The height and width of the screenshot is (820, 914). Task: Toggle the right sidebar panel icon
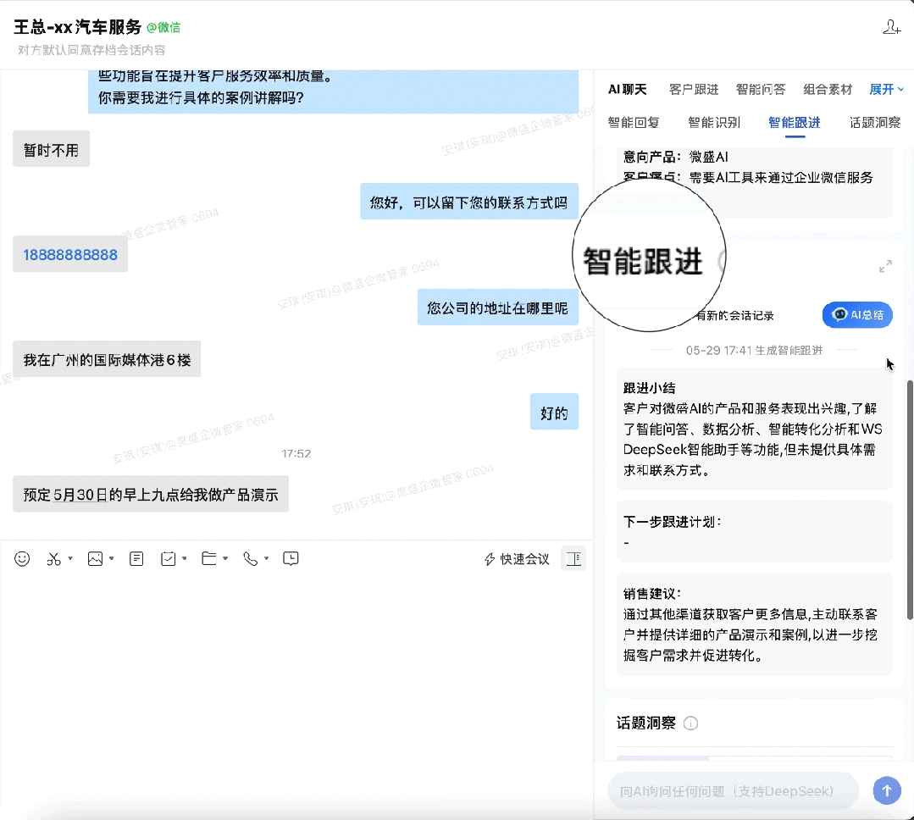[573, 559]
